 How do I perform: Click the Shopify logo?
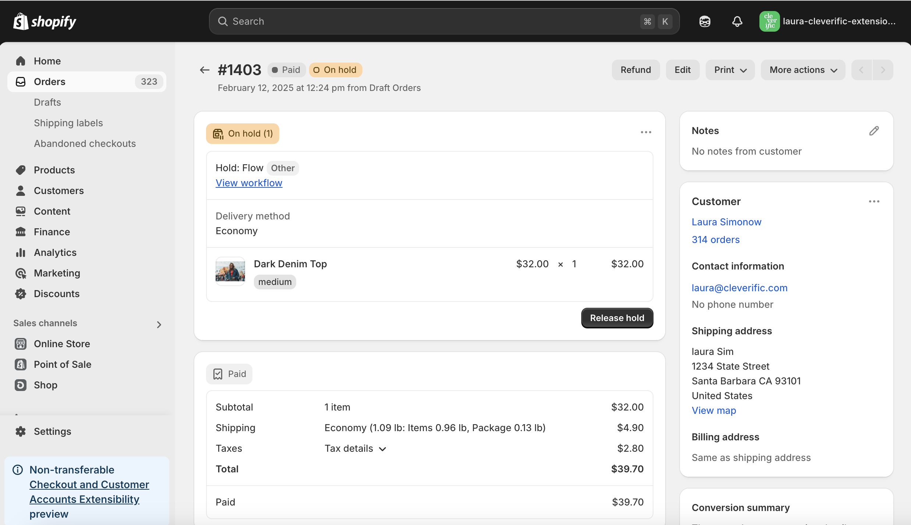pos(45,21)
